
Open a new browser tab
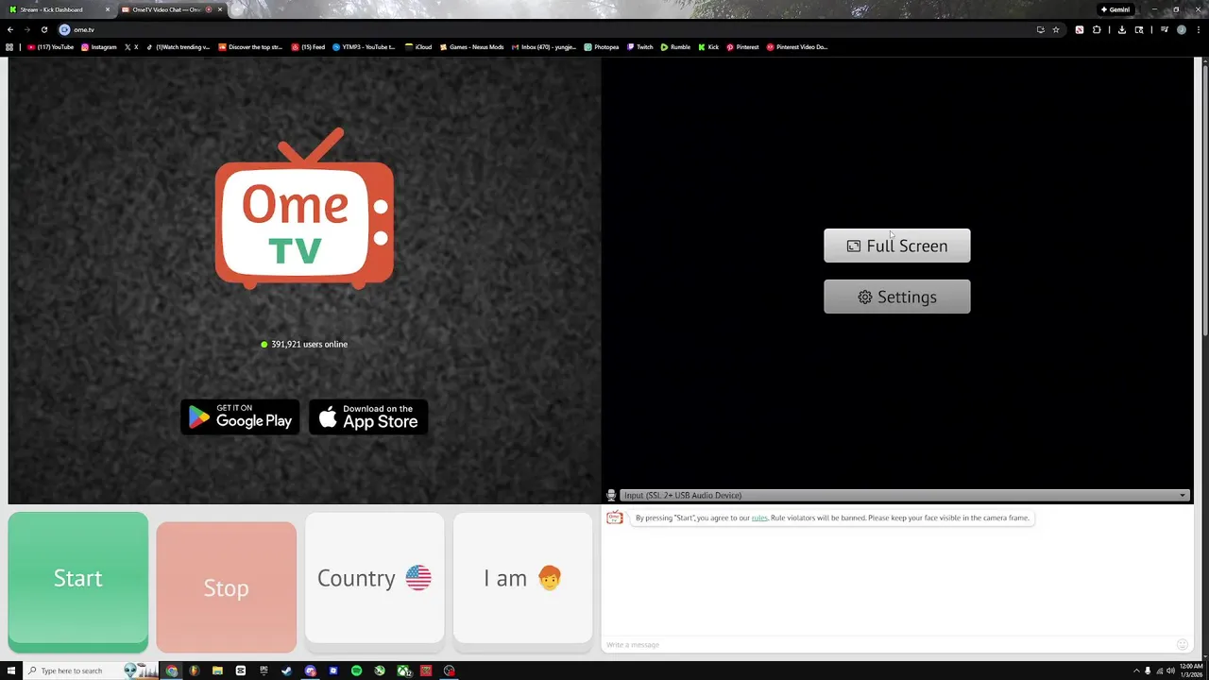(x=236, y=9)
